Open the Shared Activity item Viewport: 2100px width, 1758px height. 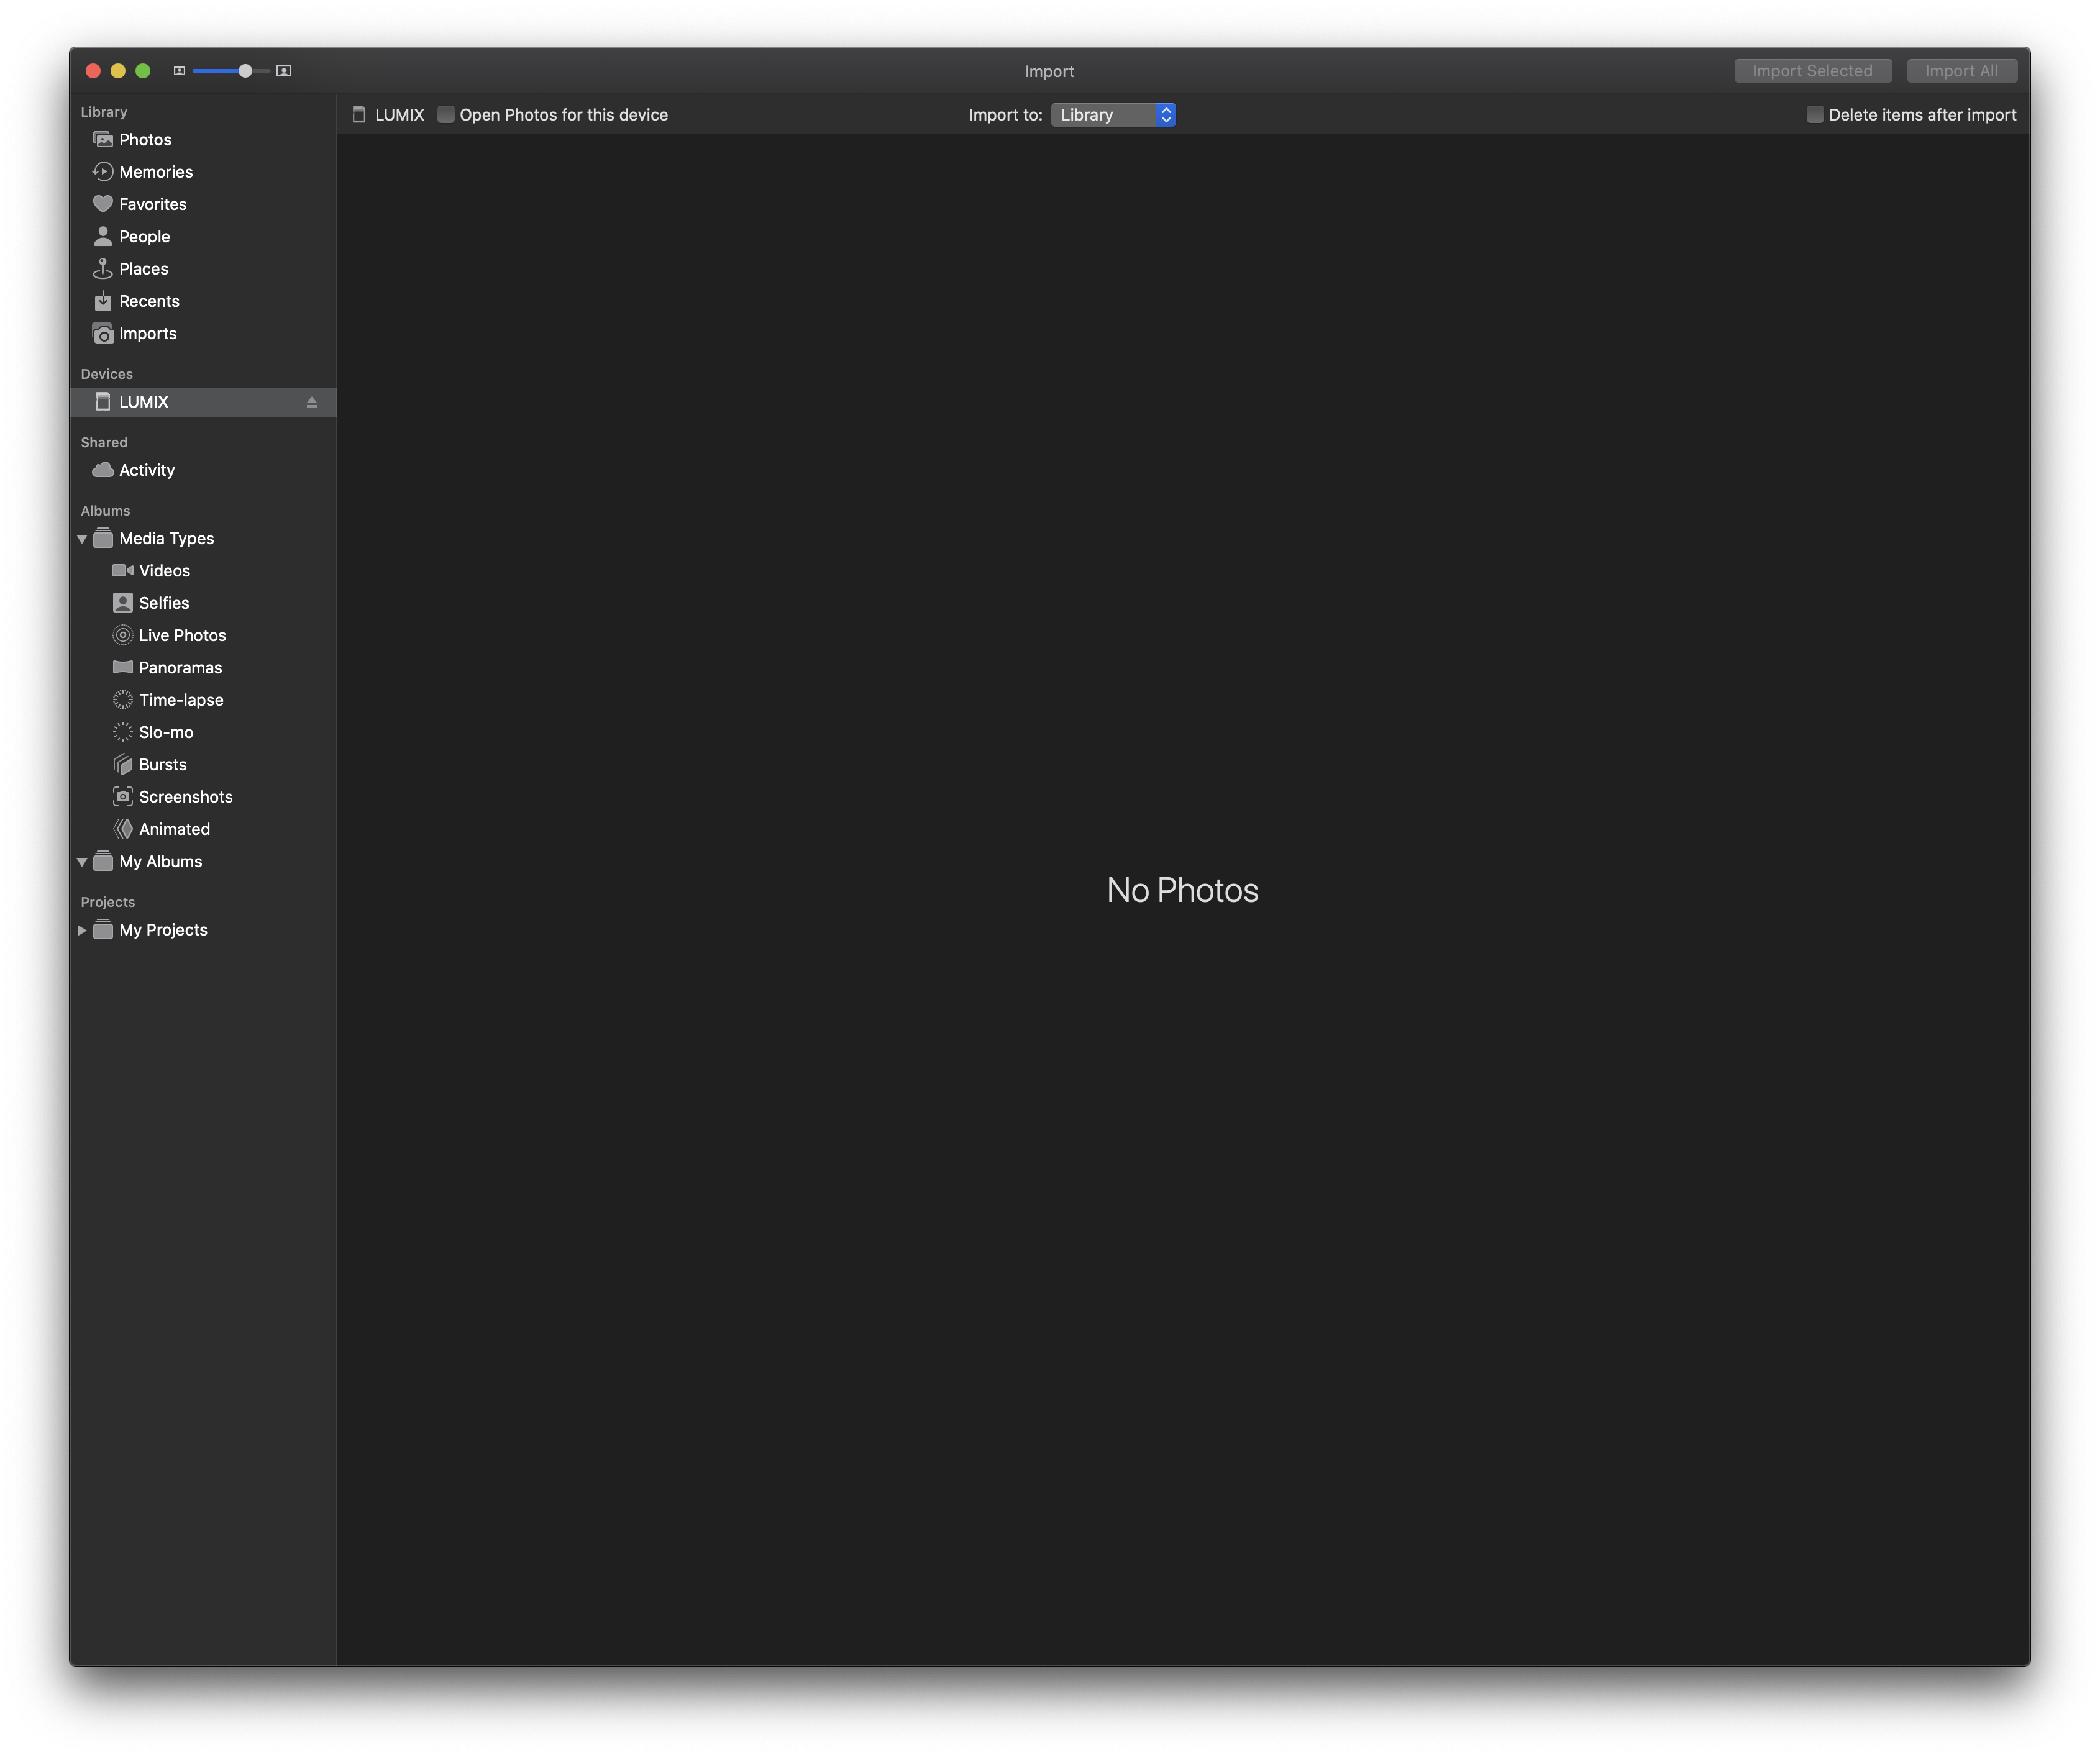146,470
